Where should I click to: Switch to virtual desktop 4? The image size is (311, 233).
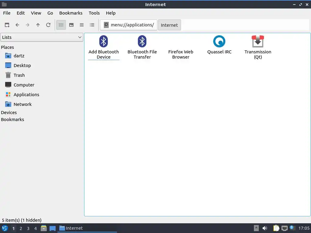tap(36, 228)
